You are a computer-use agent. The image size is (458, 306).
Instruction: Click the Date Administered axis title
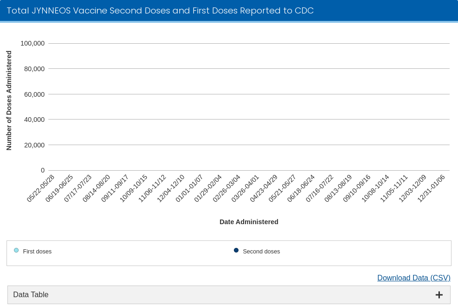249,222
